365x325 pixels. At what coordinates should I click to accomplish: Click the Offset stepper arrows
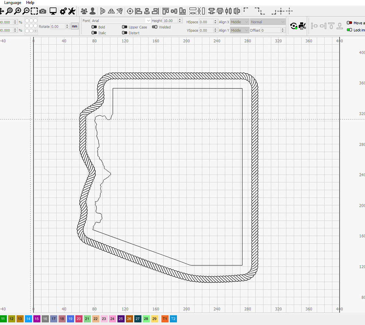283,30
